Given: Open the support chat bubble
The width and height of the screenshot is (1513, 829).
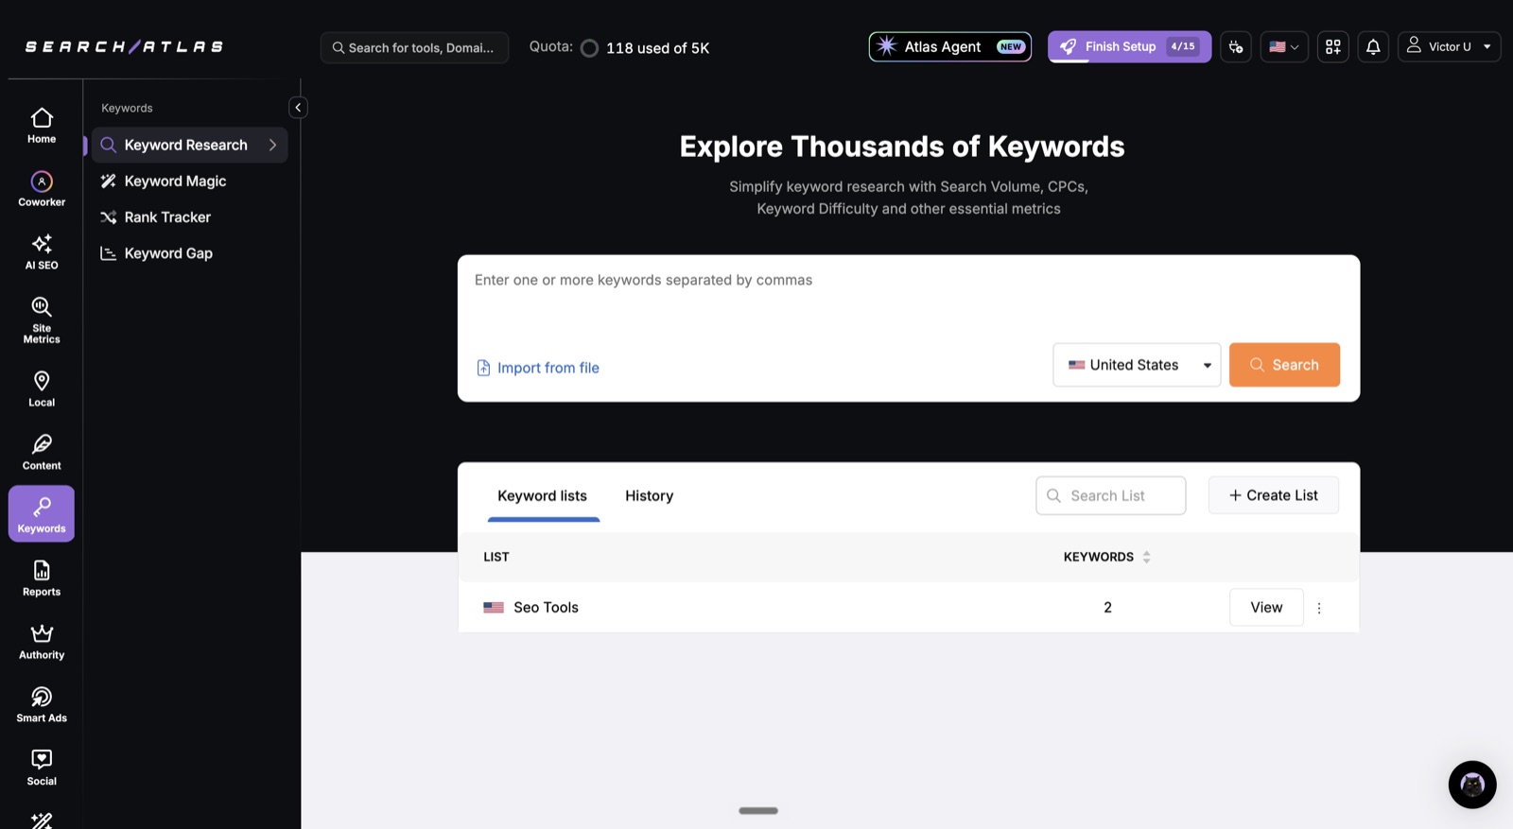Looking at the screenshot, I should (1472, 785).
